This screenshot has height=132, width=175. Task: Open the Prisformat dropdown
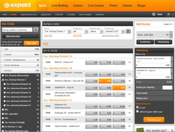pyautogui.click(x=115, y=32)
